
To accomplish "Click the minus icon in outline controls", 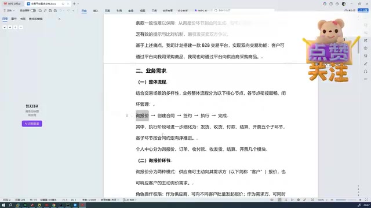I will [21, 27].
